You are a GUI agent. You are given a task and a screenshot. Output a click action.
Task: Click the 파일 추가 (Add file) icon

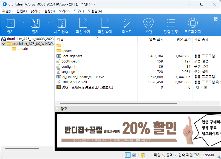click(83, 23)
